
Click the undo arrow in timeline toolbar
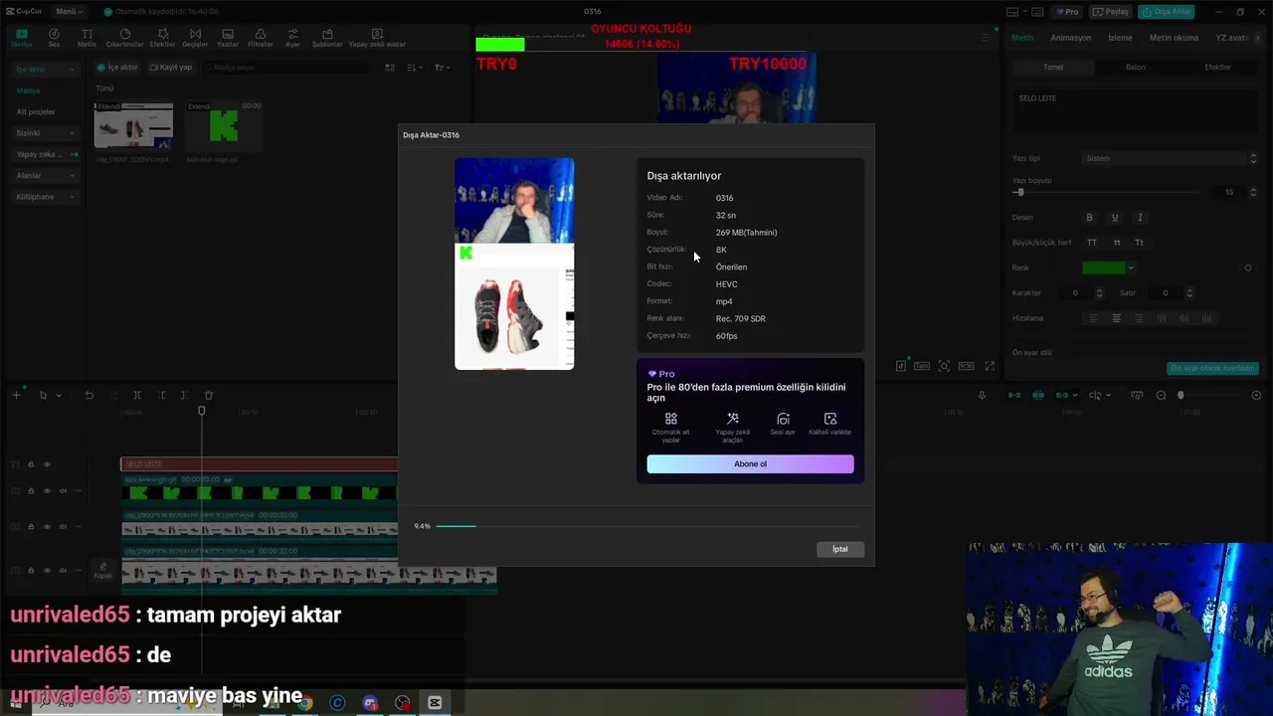coord(89,395)
